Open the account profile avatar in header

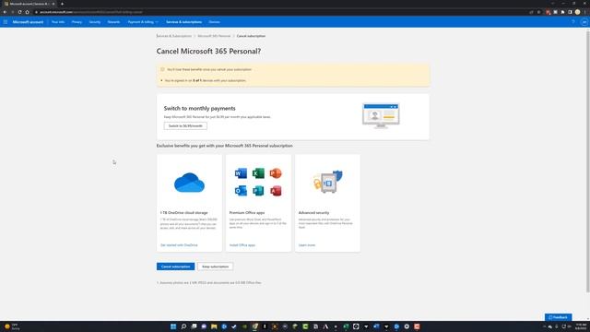584,22
